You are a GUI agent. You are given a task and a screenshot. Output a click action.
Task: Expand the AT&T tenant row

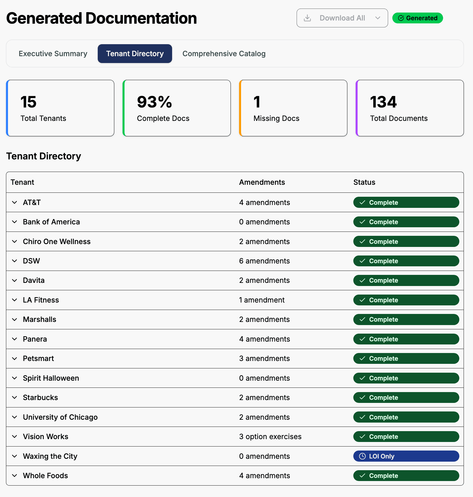[x=15, y=202]
